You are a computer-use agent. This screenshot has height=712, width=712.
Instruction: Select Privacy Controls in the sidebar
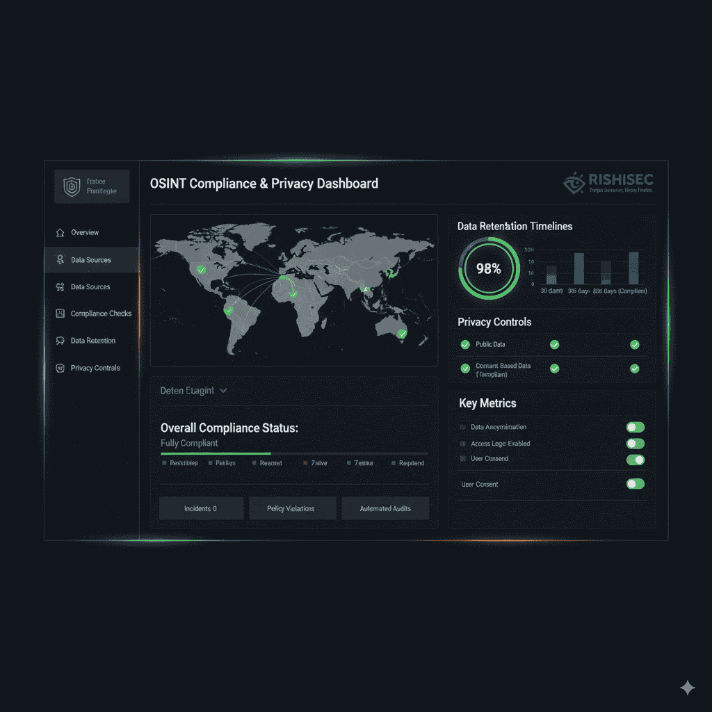pos(95,368)
